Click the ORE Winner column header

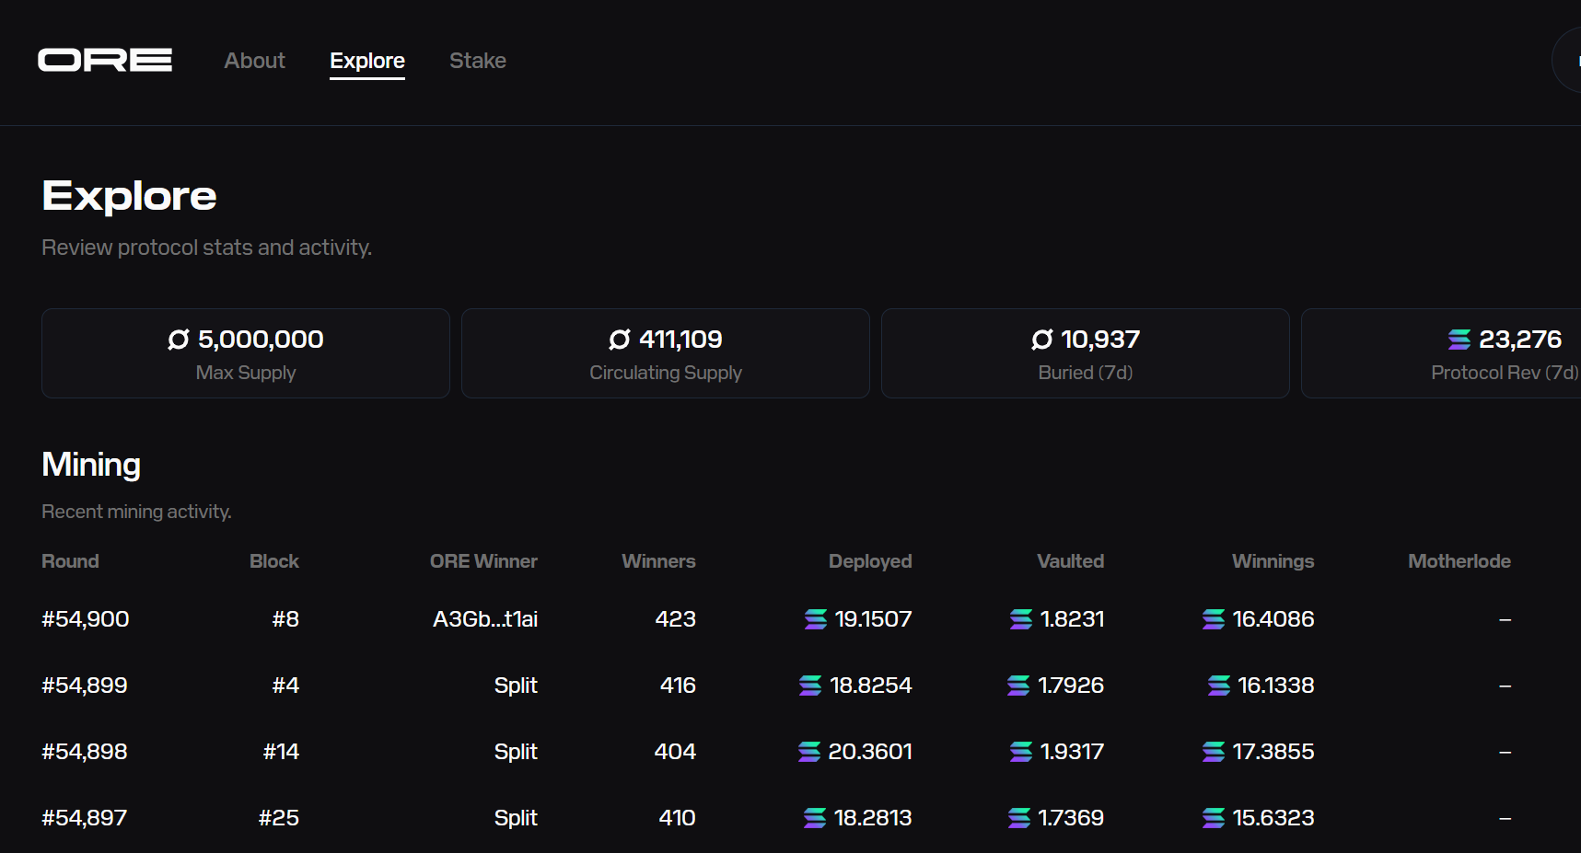point(483,561)
